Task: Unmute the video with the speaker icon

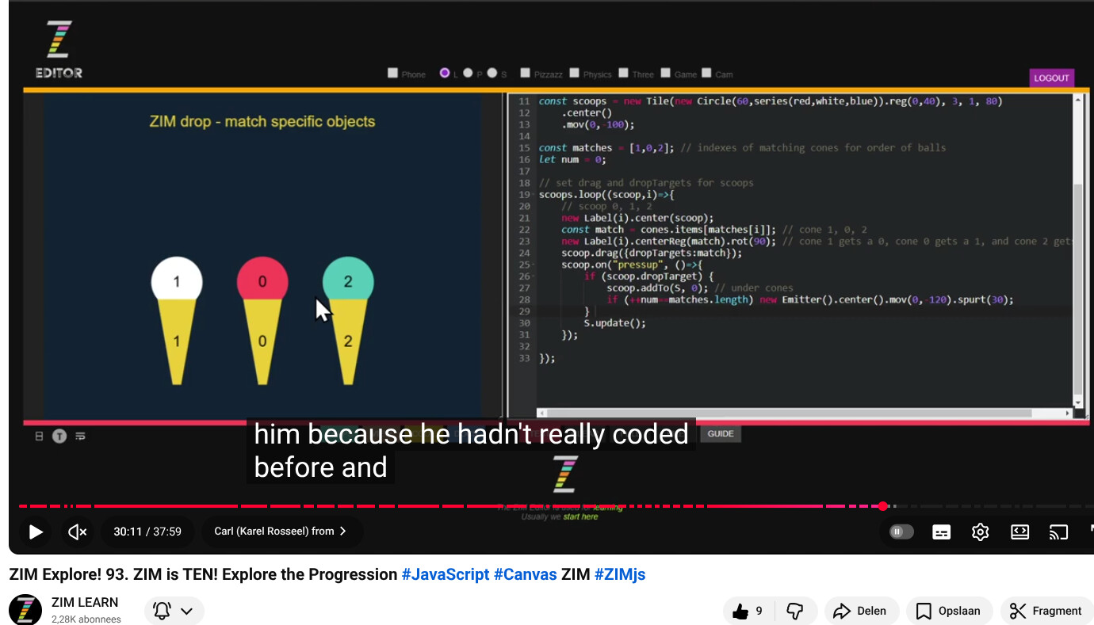Action: 77,532
